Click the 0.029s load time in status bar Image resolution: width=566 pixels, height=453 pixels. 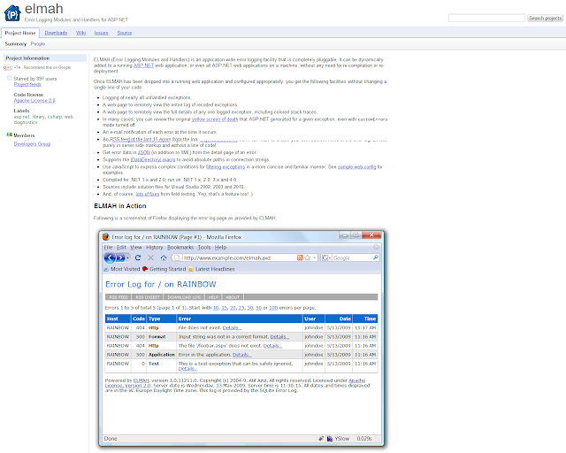click(x=364, y=439)
